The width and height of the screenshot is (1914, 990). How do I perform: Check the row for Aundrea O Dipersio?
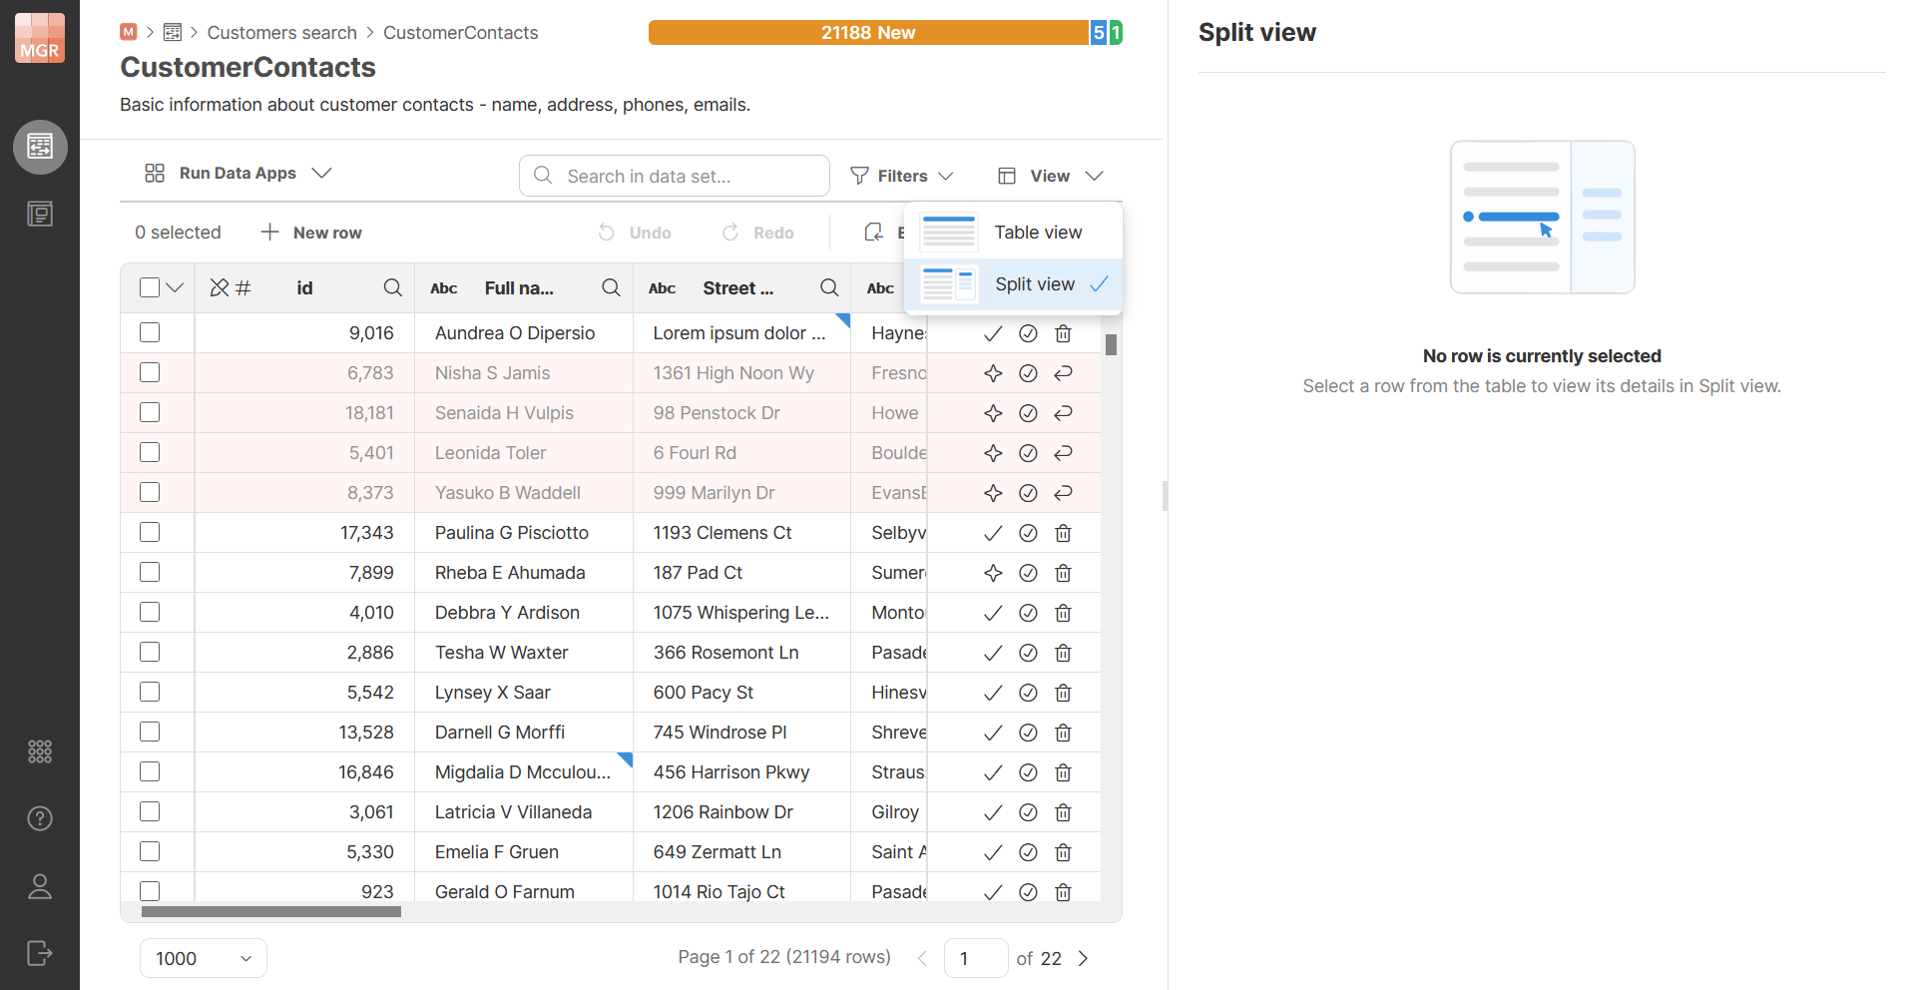pyautogui.click(x=150, y=332)
